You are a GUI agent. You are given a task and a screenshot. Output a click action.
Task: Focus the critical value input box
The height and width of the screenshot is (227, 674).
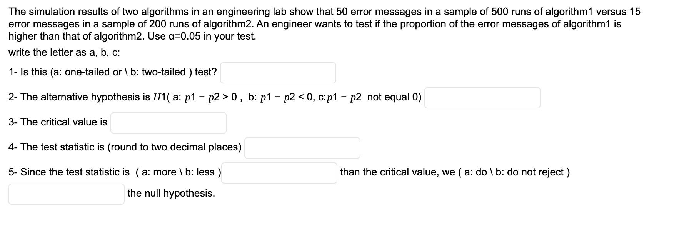[168, 123]
